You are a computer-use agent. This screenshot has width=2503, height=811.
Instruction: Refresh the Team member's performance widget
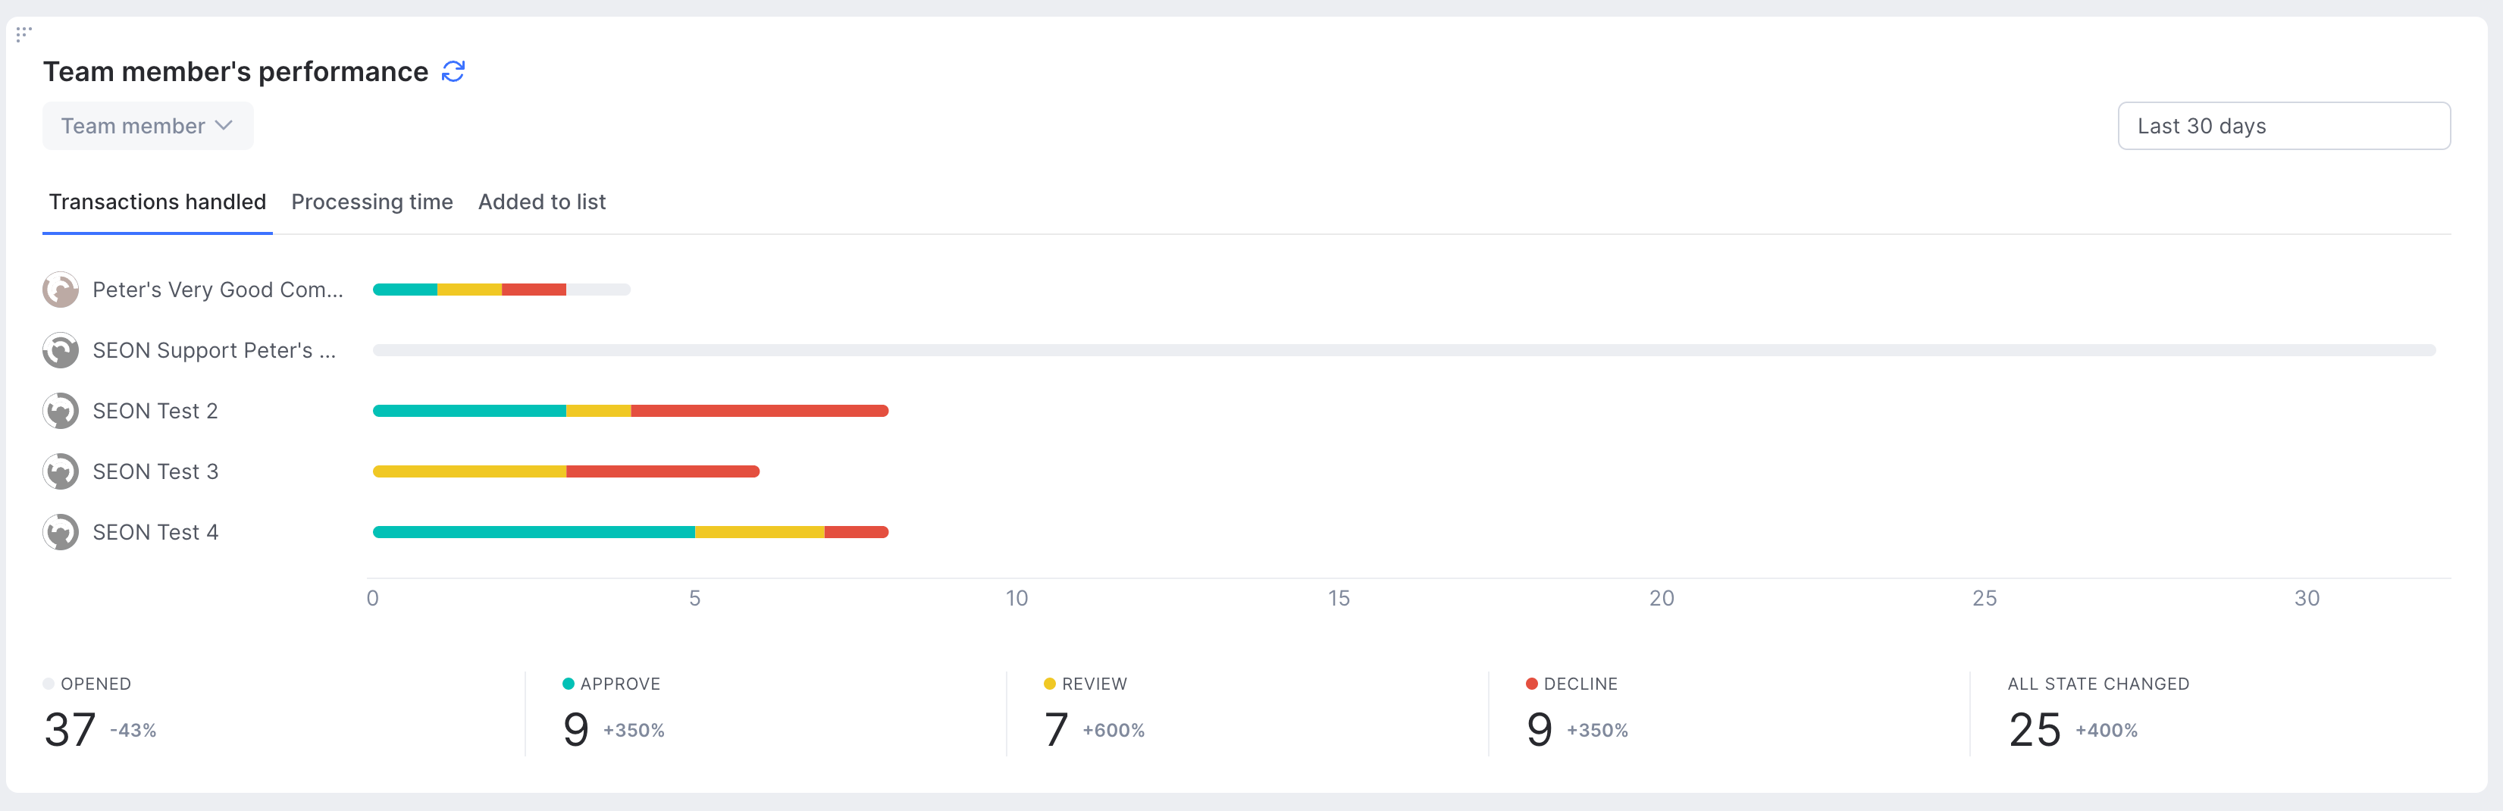click(453, 71)
